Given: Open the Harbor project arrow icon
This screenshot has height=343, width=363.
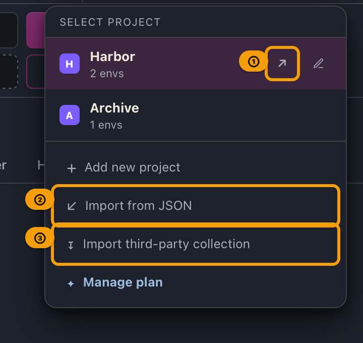Looking at the screenshot, I should (282, 64).
